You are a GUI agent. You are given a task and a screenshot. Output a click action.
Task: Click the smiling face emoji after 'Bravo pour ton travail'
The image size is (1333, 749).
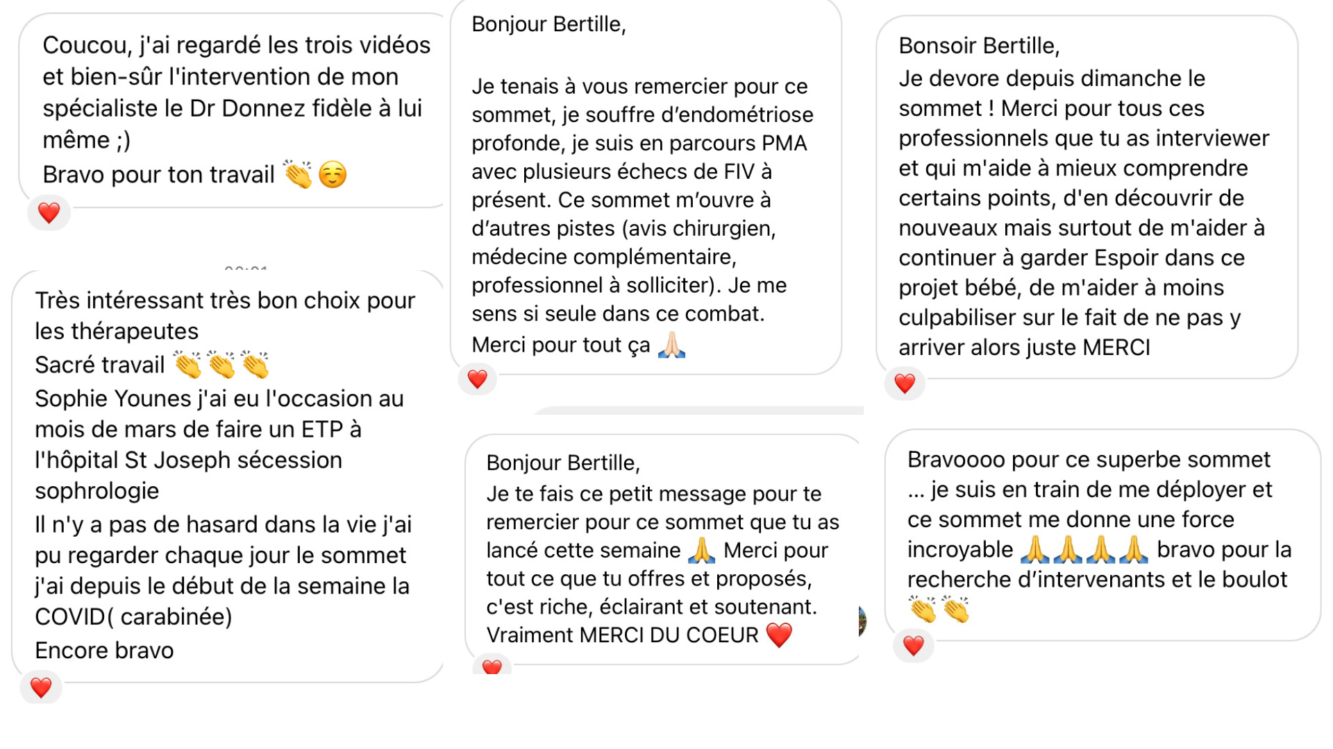333,175
